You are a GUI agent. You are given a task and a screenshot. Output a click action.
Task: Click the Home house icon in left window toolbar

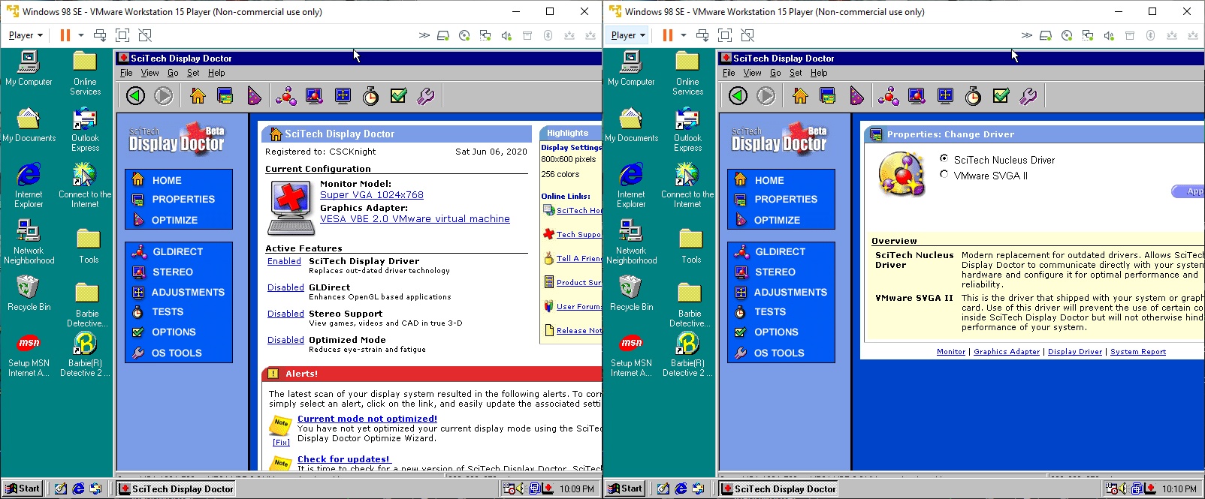click(x=198, y=95)
